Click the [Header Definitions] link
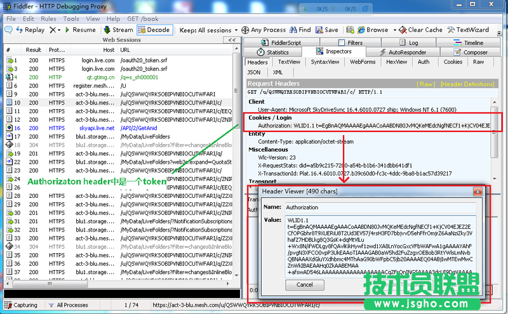 pyautogui.click(x=467, y=84)
